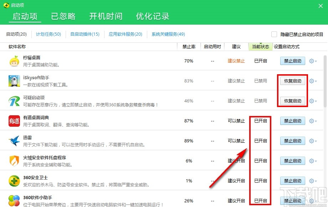
Task: Select the 迅雷 bird icon
Action: (x=14, y=141)
